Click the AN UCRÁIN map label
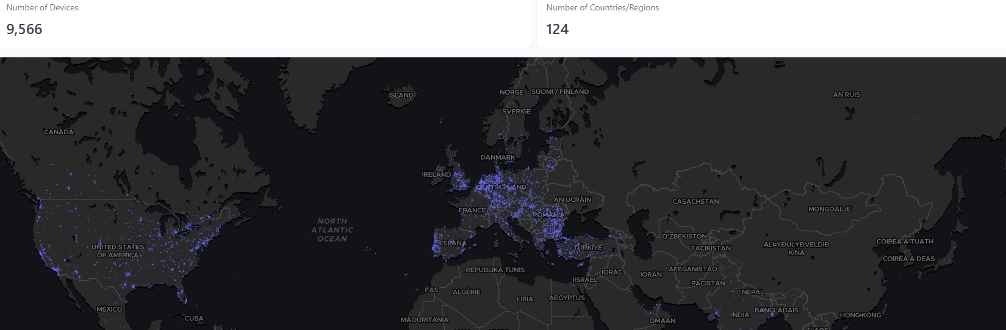The height and width of the screenshot is (330, 1006). click(572, 199)
